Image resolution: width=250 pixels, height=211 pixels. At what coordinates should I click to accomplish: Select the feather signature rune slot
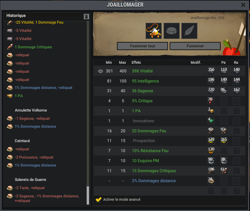pos(189,31)
